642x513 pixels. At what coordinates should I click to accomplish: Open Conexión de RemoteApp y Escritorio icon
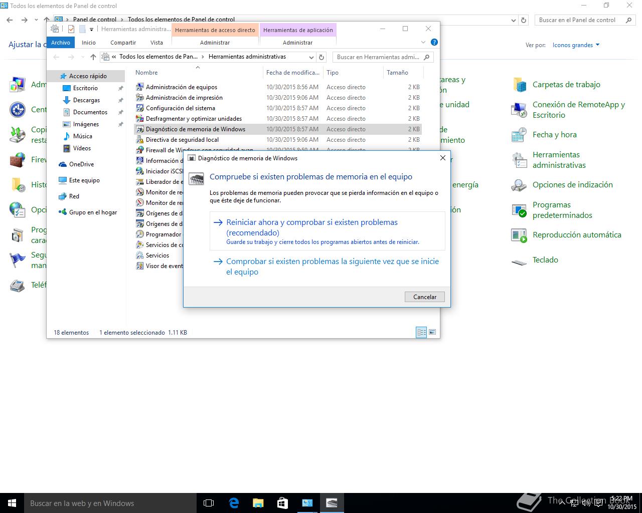coord(519,110)
